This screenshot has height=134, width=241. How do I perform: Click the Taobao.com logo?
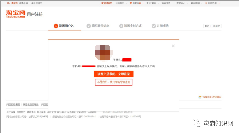[x=15, y=14]
